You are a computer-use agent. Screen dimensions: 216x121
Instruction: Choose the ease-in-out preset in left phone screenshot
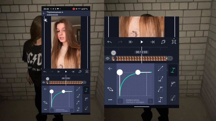tap(78, 109)
